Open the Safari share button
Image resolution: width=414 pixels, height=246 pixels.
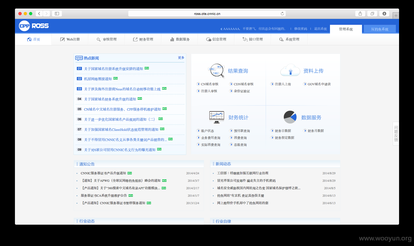pos(360,14)
